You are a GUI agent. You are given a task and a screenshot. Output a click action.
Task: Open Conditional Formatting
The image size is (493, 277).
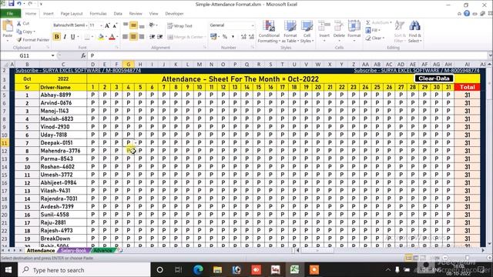pos(269,32)
